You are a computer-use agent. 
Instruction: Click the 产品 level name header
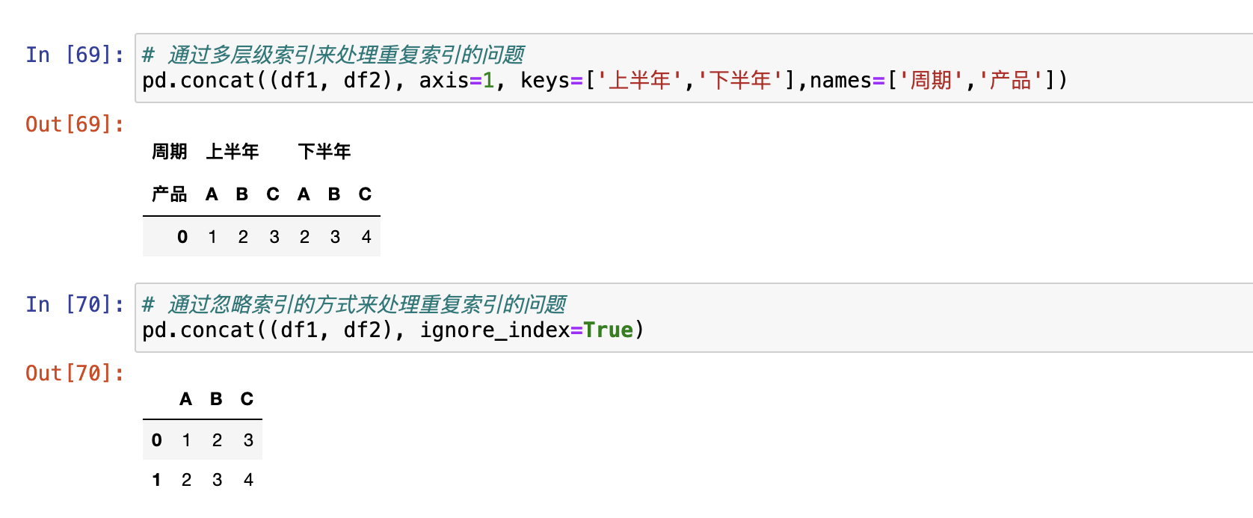click(170, 194)
